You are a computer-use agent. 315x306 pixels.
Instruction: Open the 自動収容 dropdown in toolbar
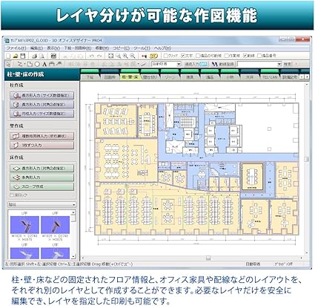pos(179,64)
